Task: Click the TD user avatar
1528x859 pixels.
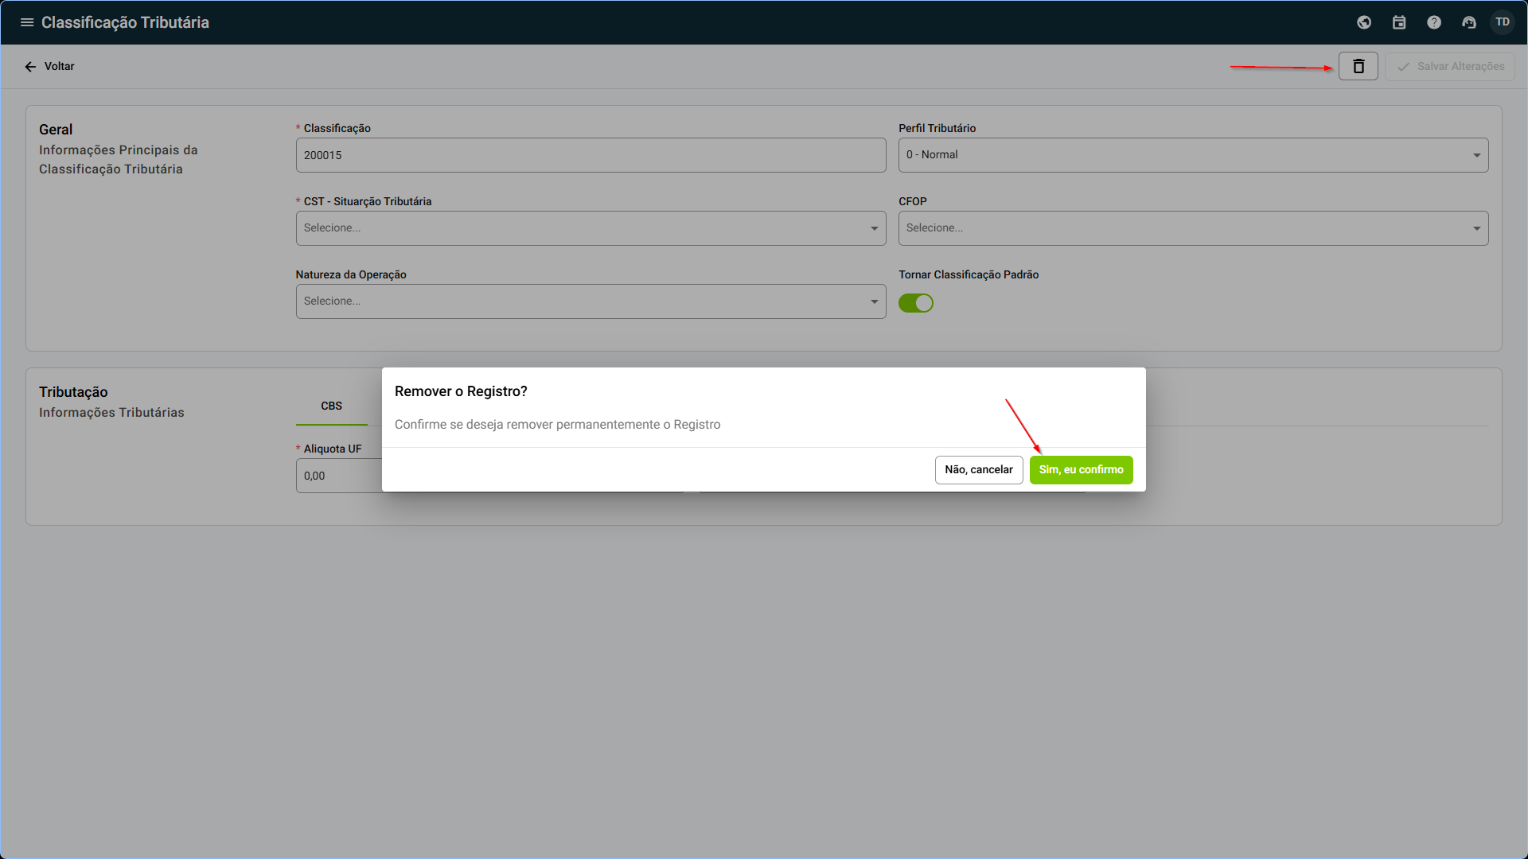Action: click(x=1503, y=22)
